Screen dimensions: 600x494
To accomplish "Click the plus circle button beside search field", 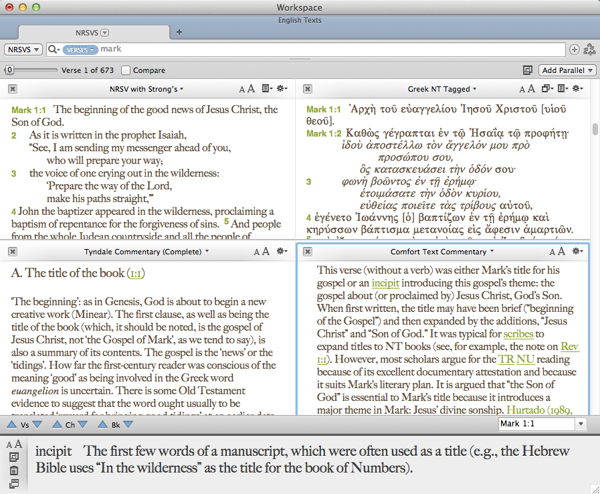I will (x=574, y=50).
